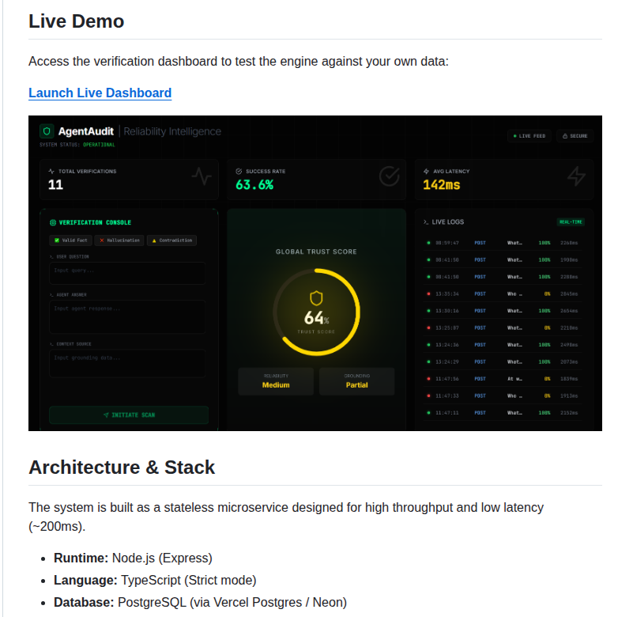Click the Grounding Partial card
This screenshot has height=617, width=618.
click(356, 381)
